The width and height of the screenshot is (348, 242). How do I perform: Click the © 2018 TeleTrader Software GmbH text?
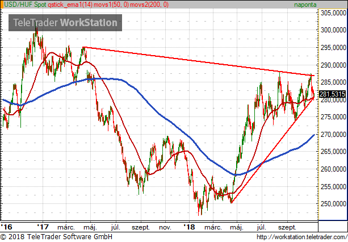56,237
